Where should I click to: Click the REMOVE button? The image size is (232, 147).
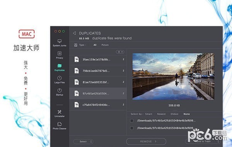[x=146, y=141]
